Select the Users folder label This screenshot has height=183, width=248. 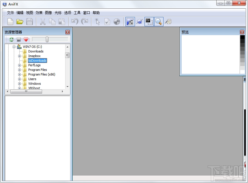tap(32, 79)
